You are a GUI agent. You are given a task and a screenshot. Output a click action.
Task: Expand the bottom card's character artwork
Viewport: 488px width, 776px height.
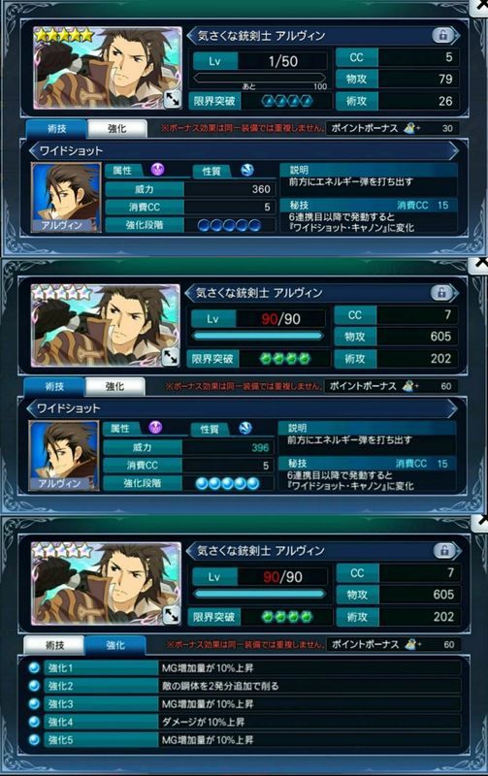[172, 615]
